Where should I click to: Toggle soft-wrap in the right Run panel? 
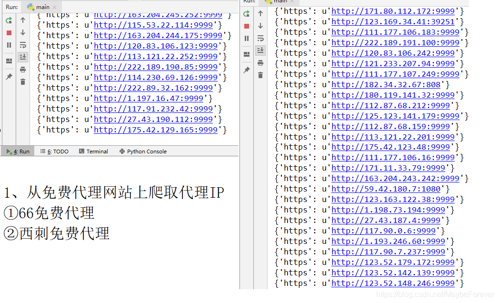260,38
